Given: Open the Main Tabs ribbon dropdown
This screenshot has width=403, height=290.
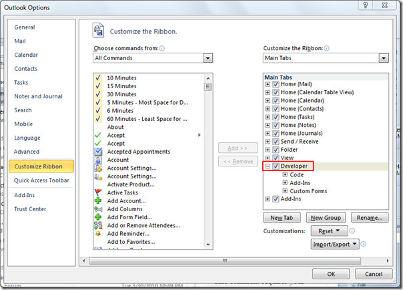Looking at the screenshot, I should coord(384,58).
